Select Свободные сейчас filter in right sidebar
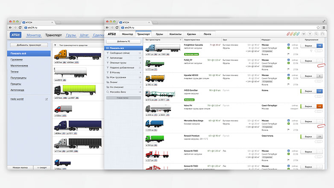334x188 pixels. [x=123, y=53]
